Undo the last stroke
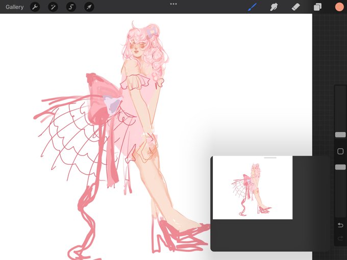The width and height of the screenshot is (347, 260). coord(340,225)
